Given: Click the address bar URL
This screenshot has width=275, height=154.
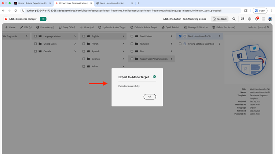Looking at the screenshot, I should point(124,11).
